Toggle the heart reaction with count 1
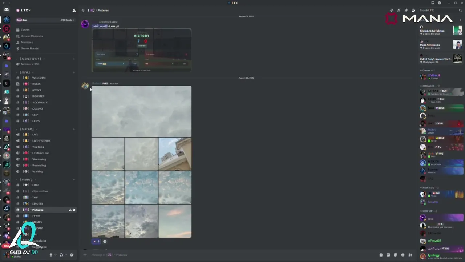This screenshot has width=465, height=262. pyautogui.click(x=96, y=241)
